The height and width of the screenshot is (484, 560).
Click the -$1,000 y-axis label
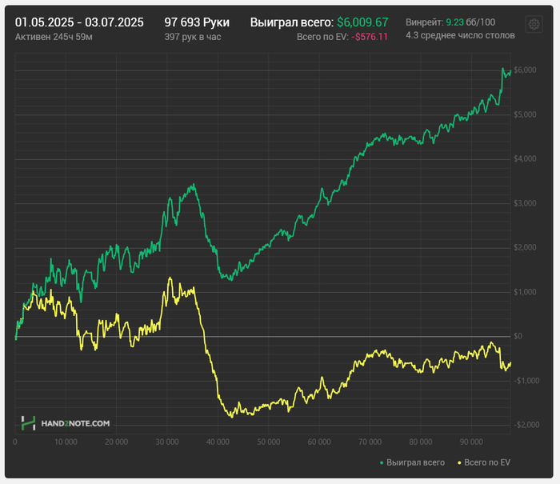pos(526,381)
